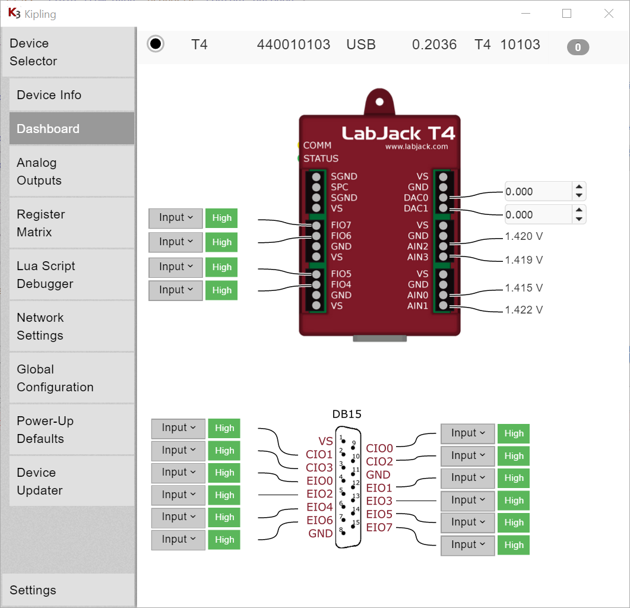This screenshot has width=630, height=608.
Task: Open the FIO6 Input direction dropdown
Action: (x=176, y=242)
